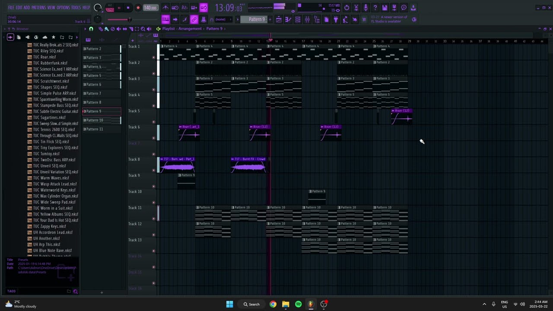Mute Track 1 with its green dot
Viewport: 553px width, 311px height.
pyautogui.click(x=153, y=57)
